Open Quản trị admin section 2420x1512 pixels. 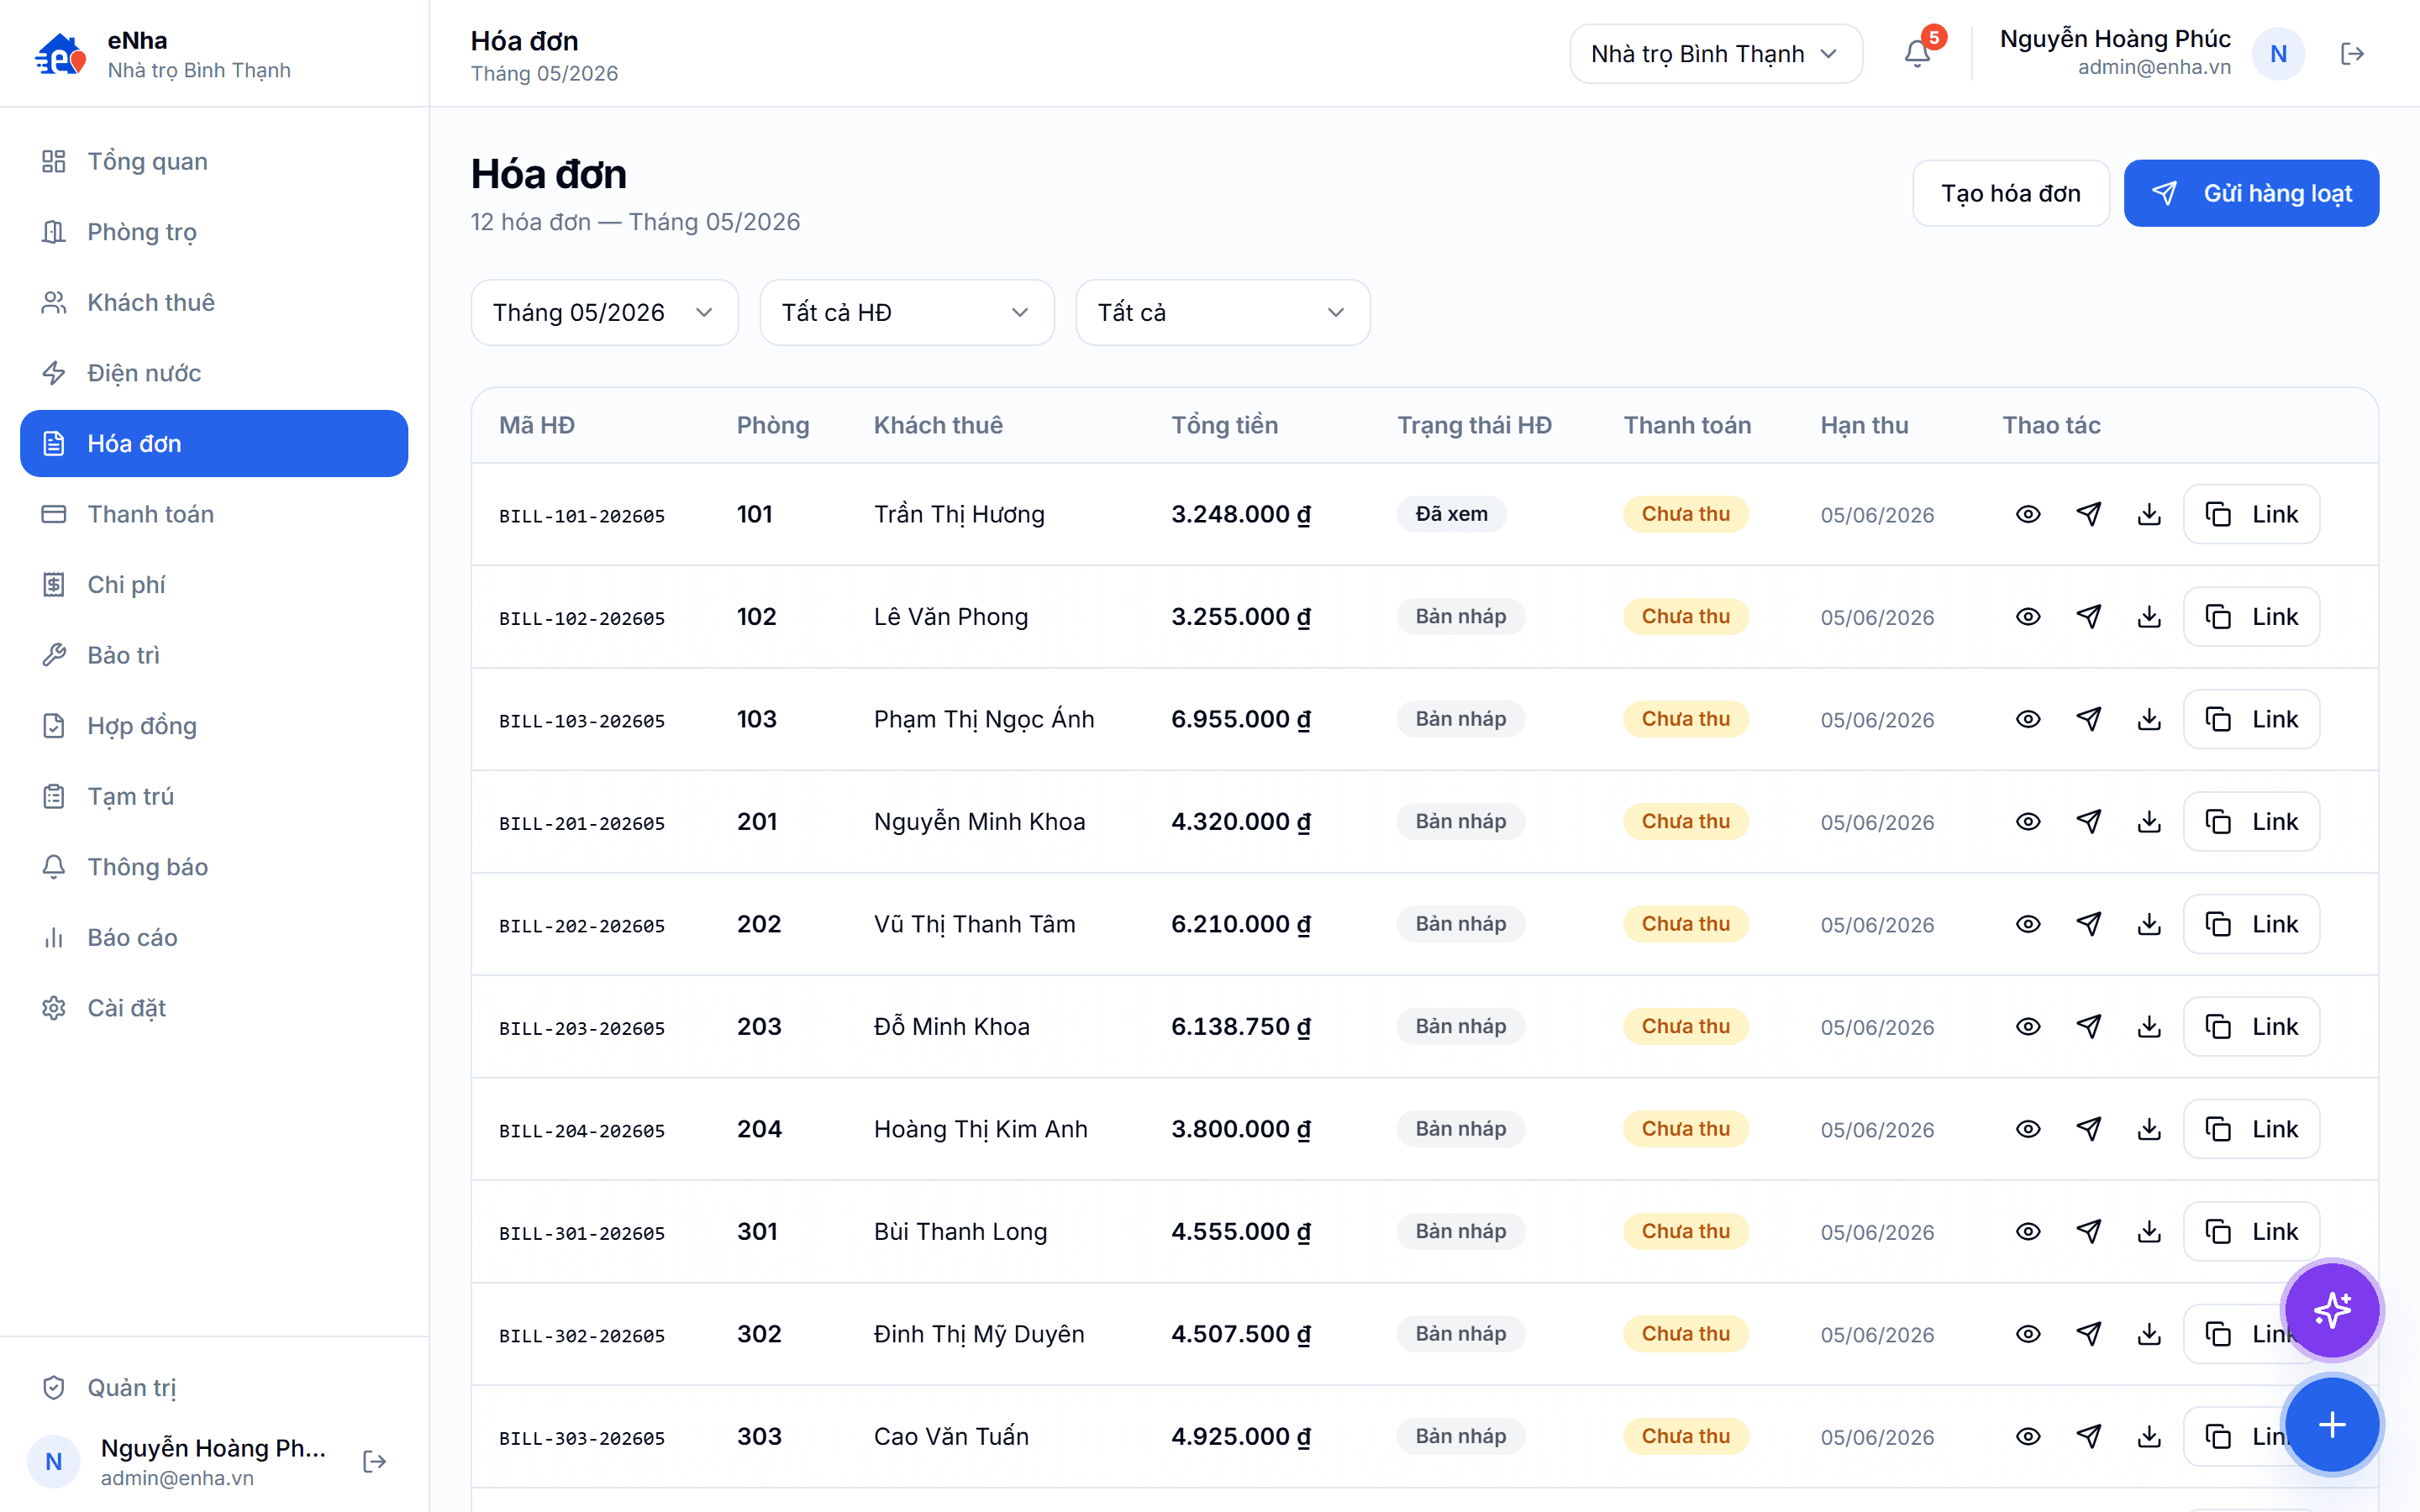click(214, 1388)
